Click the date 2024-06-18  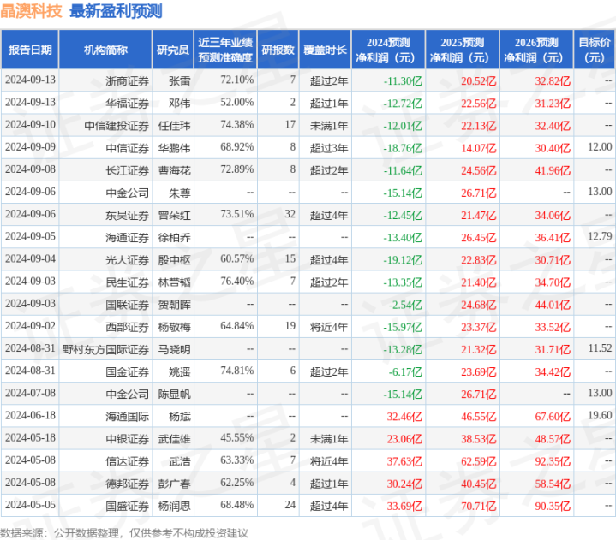click(x=30, y=415)
